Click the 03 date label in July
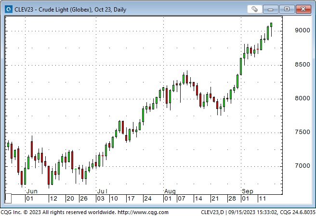Image resolution: width=316 pixels, height=216 pixels. click(101, 199)
